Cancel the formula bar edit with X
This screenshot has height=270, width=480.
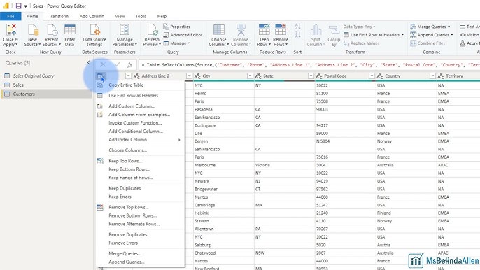click(x=103, y=64)
